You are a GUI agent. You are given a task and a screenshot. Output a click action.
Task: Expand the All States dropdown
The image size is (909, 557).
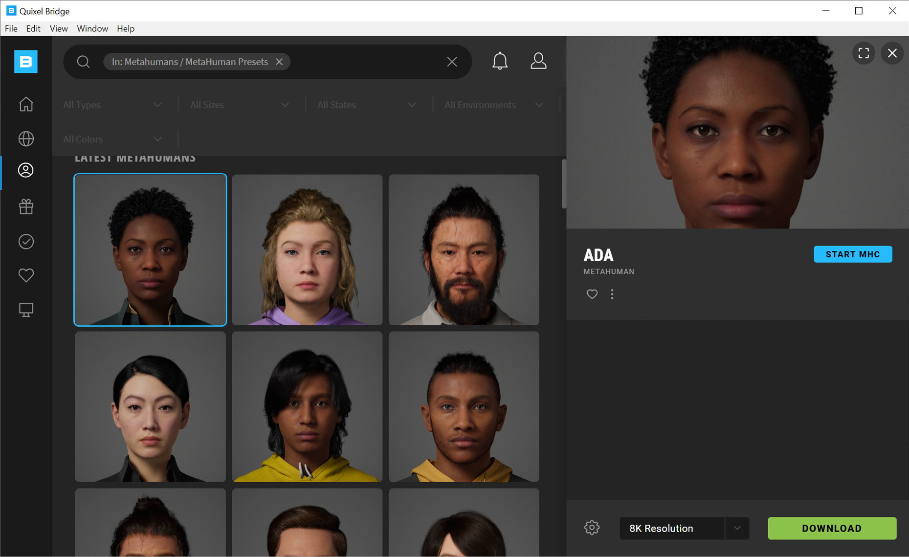click(x=367, y=105)
